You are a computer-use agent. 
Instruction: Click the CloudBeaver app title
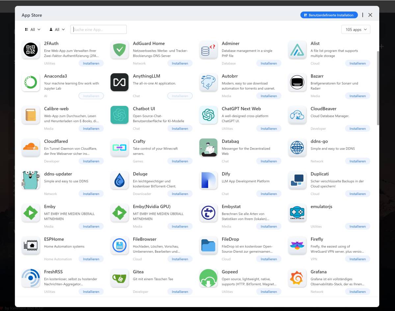tap(324, 109)
